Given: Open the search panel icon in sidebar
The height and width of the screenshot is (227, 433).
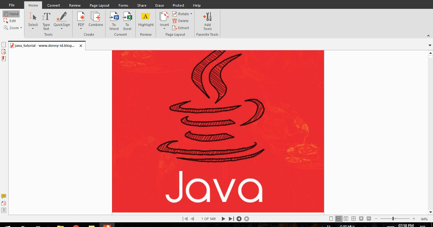Looking at the screenshot, I should (4, 52).
